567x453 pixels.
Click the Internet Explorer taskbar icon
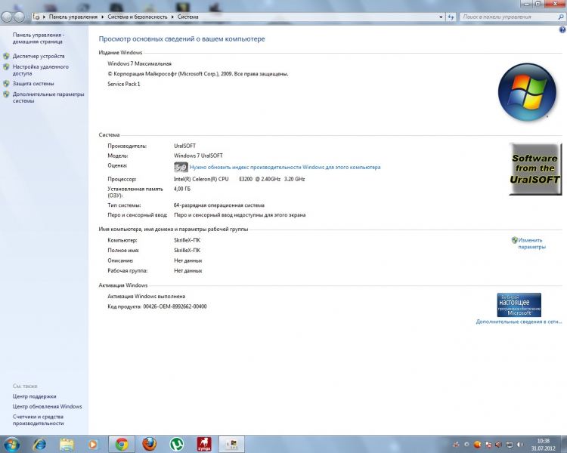[x=39, y=444]
